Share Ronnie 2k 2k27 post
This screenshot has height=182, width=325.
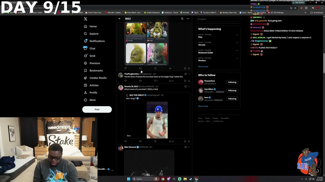(x=189, y=141)
